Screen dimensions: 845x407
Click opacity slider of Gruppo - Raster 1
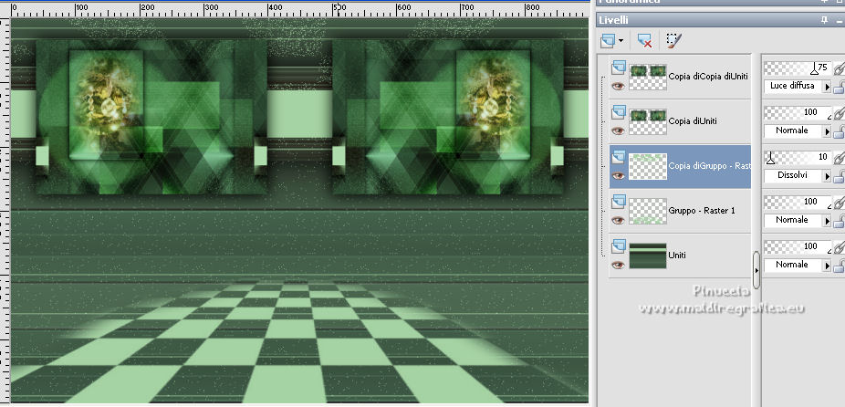tap(798, 203)
